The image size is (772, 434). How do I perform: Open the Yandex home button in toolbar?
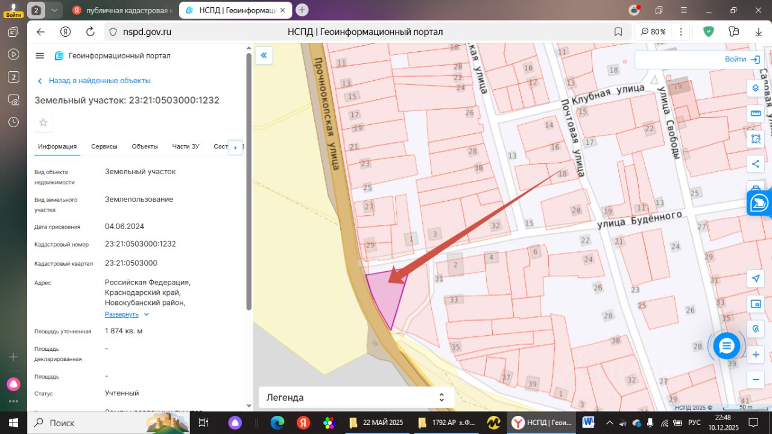[x=66, y=32]
